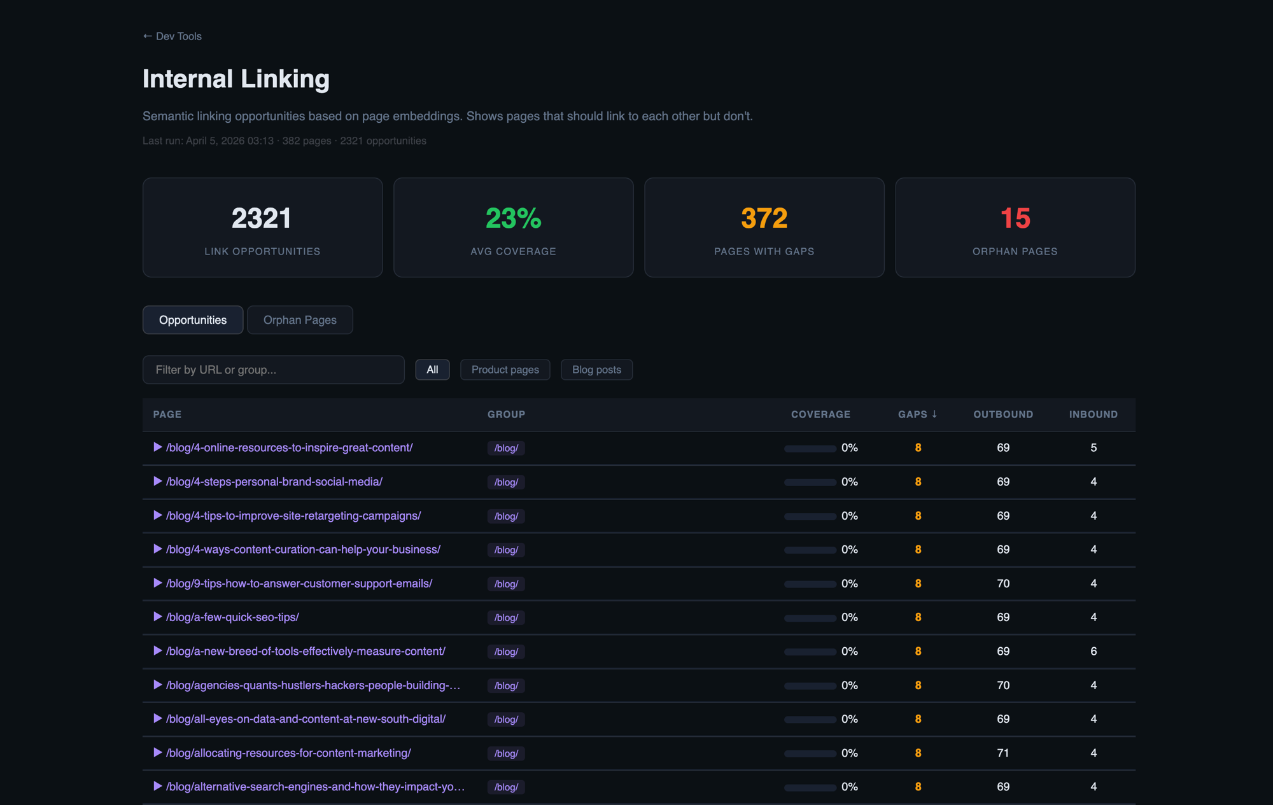Click the back arrow next to Dev Tools
Screen dimensions: 1273x805
coord(146,36)
